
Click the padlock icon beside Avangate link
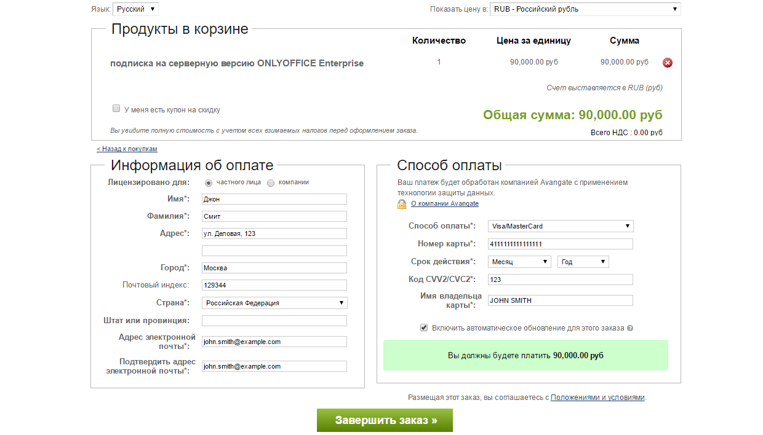coord(402,204)
